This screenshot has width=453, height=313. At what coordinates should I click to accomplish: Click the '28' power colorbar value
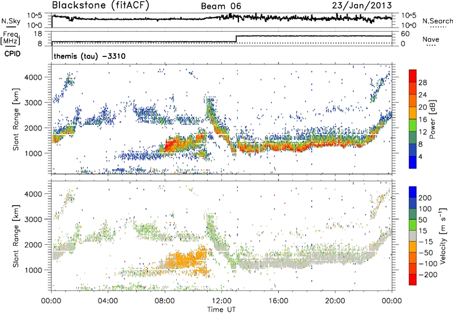(422, 82)
